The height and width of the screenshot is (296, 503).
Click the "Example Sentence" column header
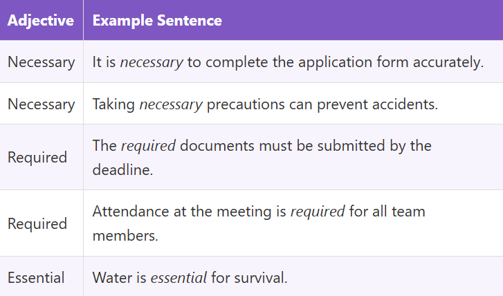coord(157,20)
